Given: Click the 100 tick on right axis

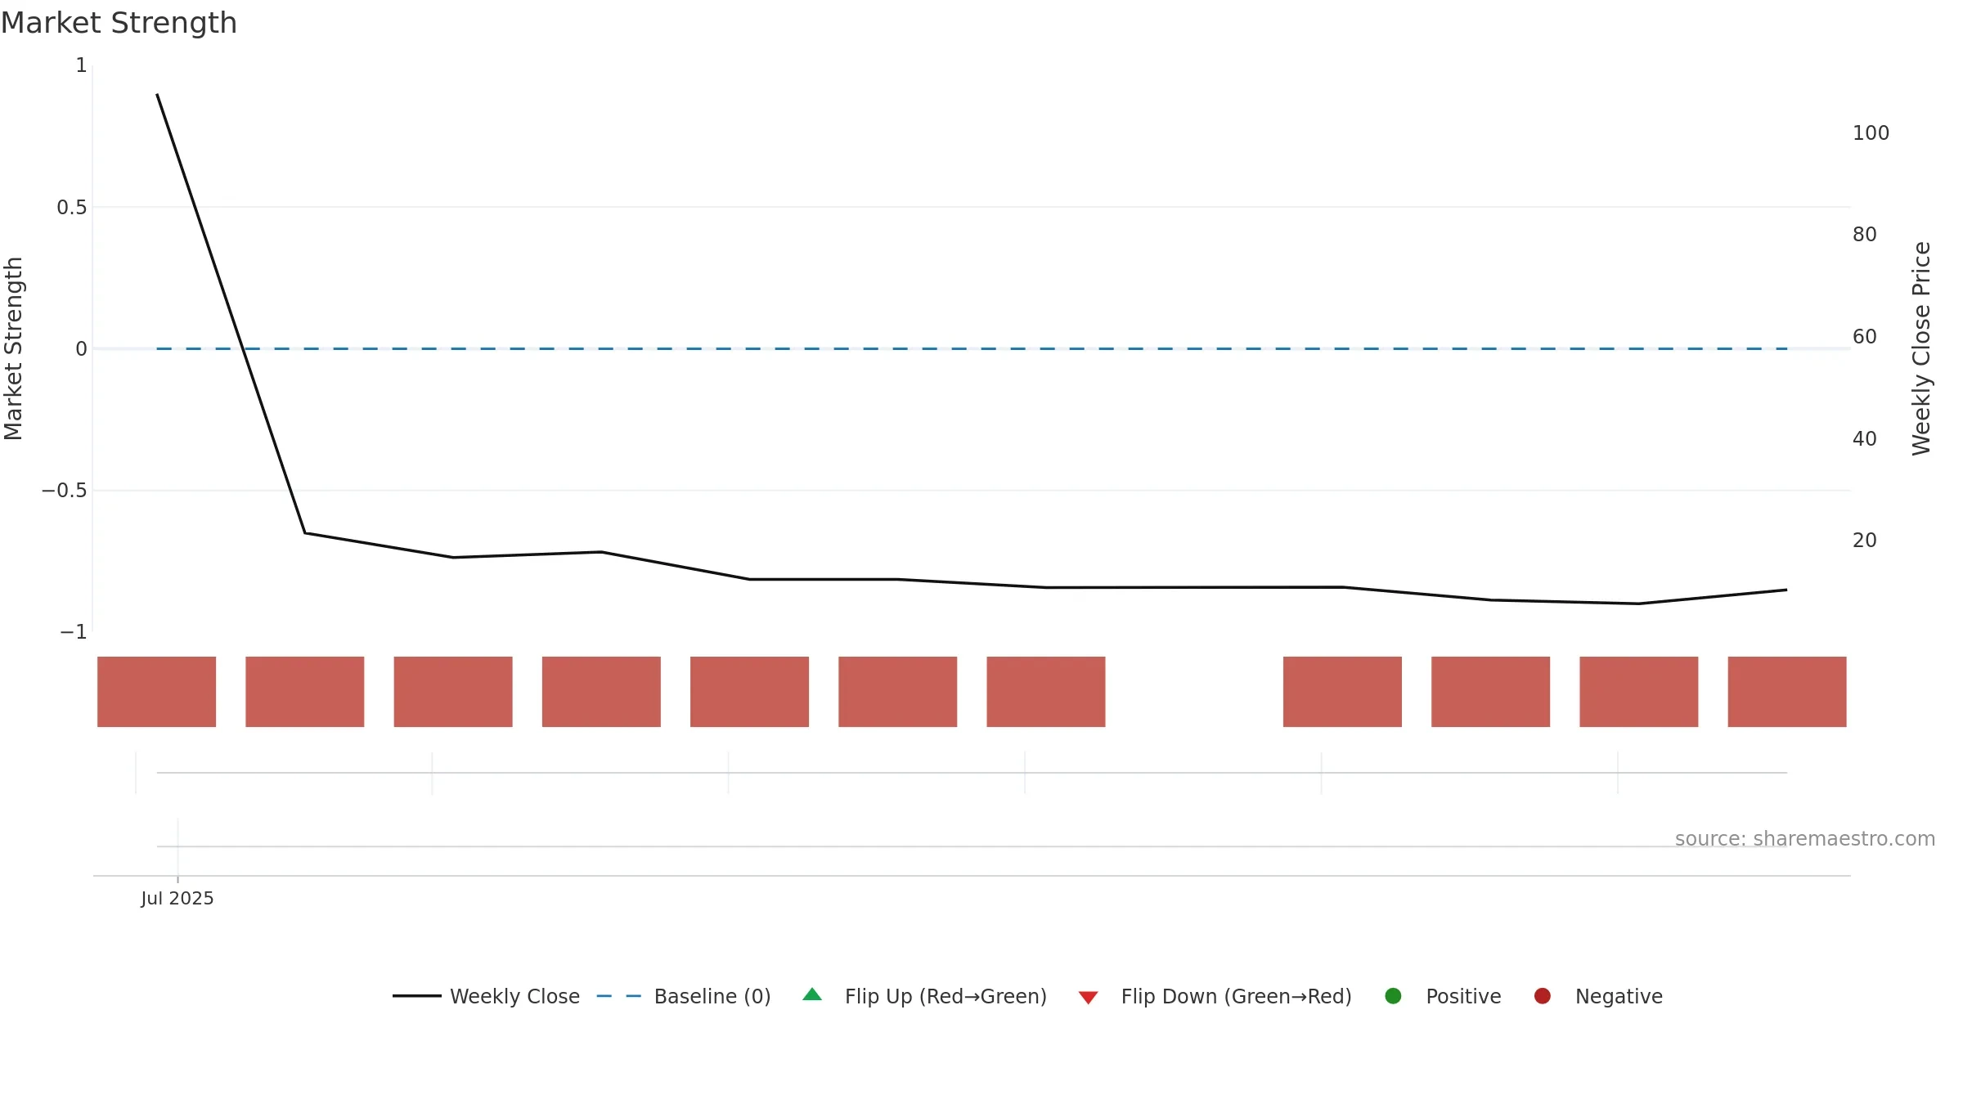Looking at the screenshot, I should (x=1871, y=133).
